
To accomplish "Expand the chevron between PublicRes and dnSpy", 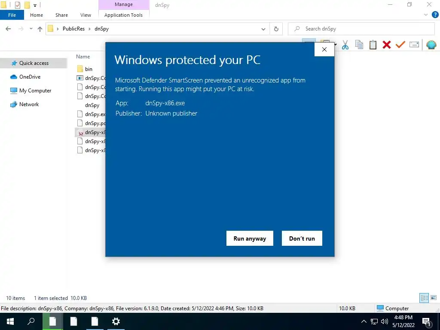I will coord(89,29).
